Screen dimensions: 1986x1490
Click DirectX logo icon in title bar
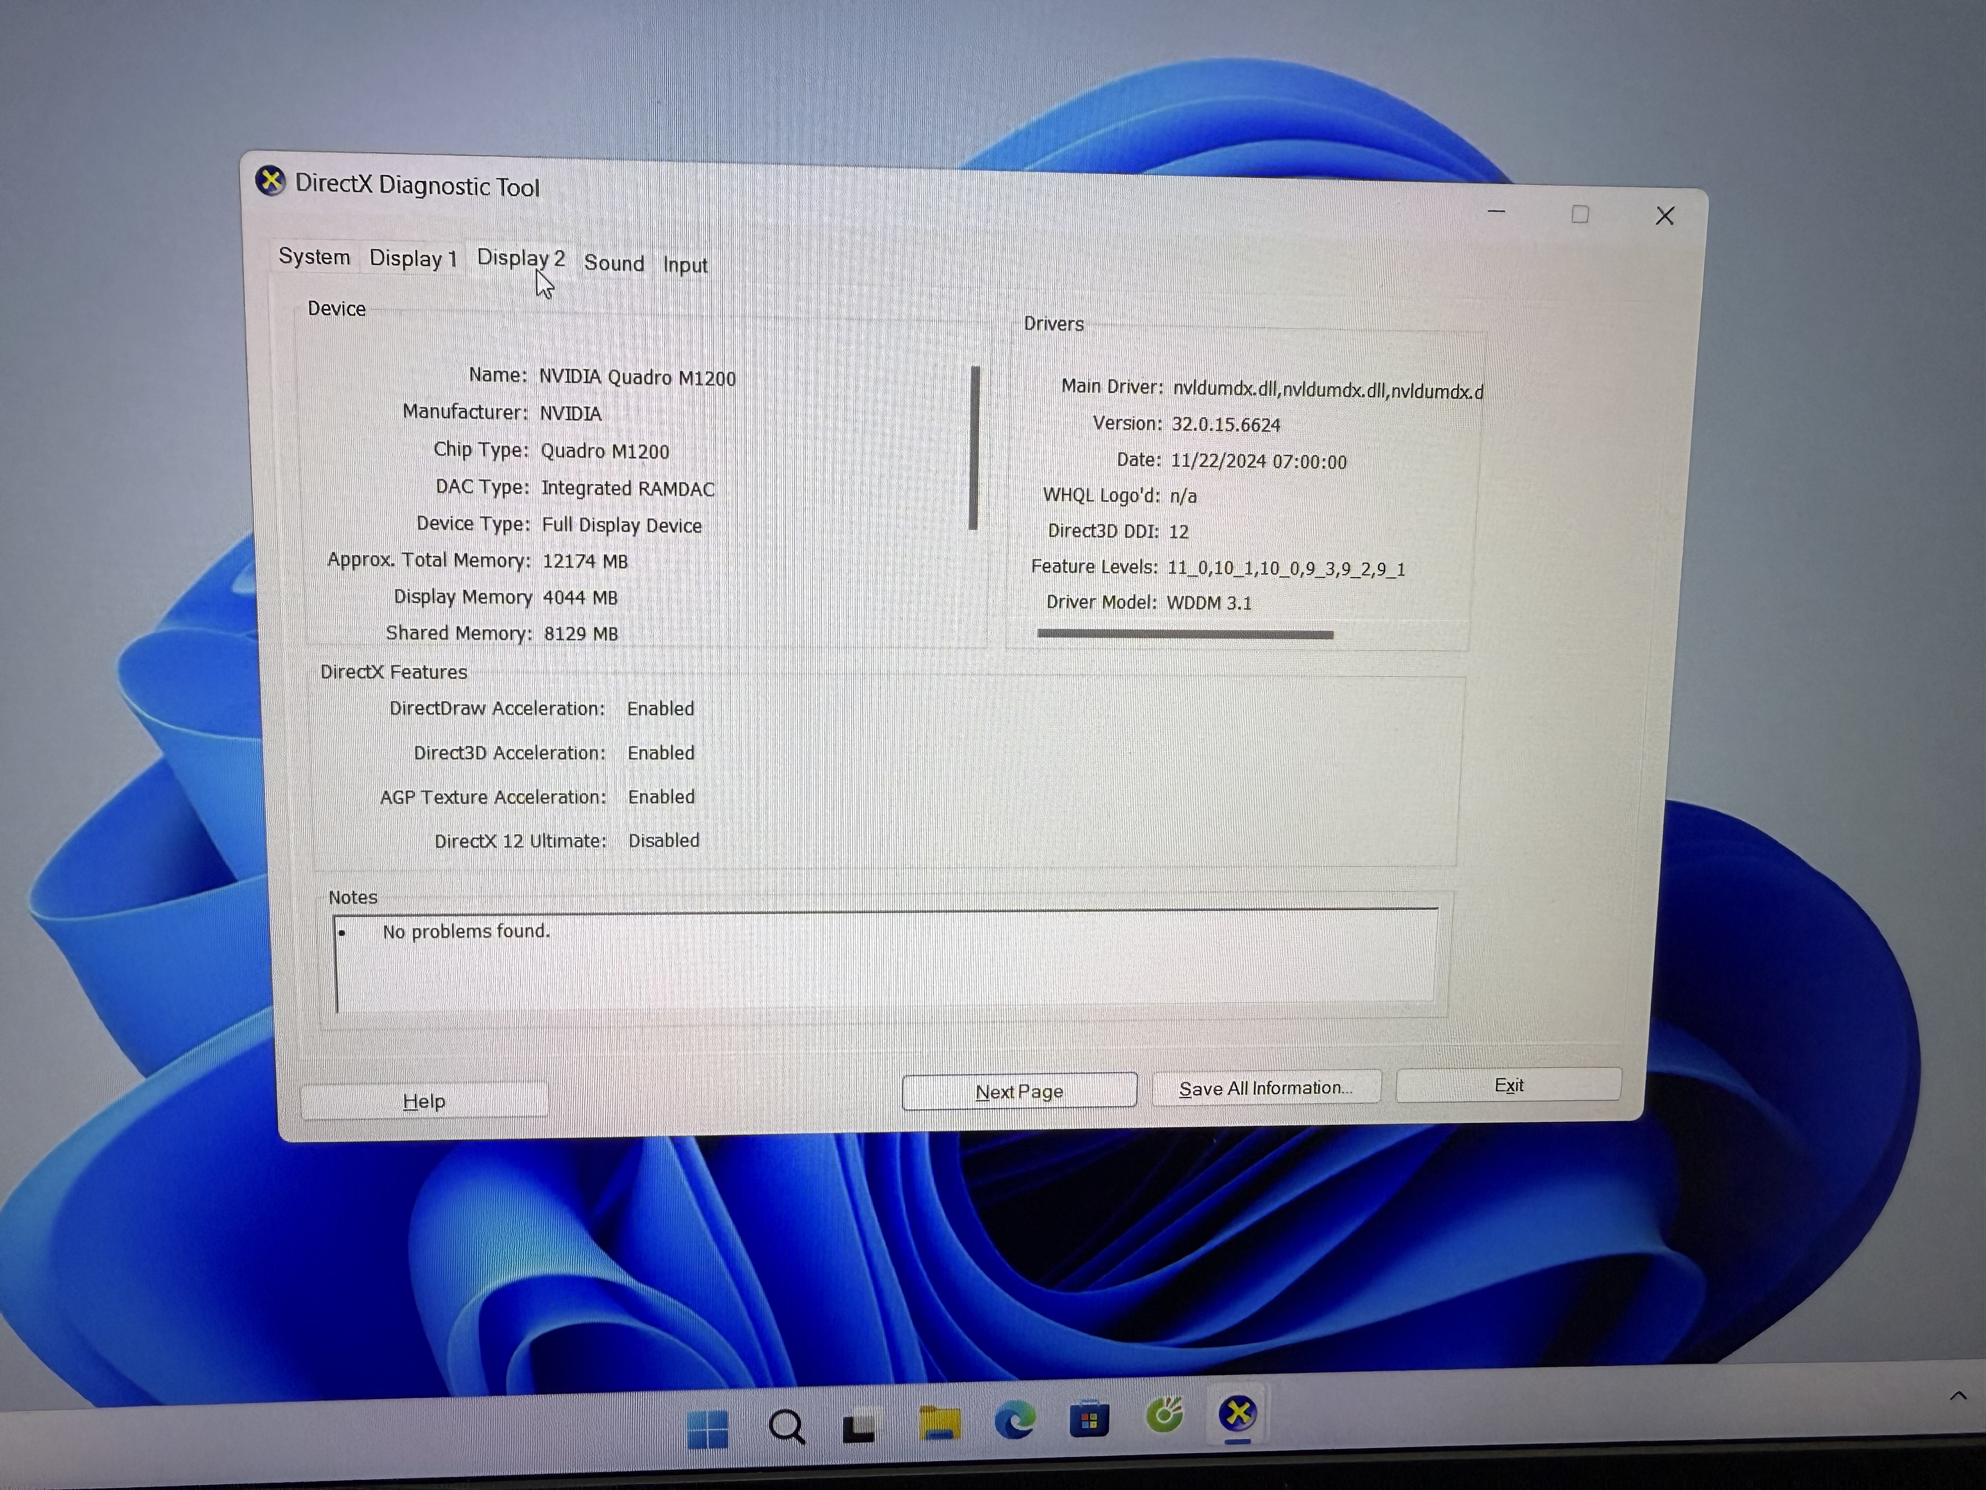(x=270, y=181)
